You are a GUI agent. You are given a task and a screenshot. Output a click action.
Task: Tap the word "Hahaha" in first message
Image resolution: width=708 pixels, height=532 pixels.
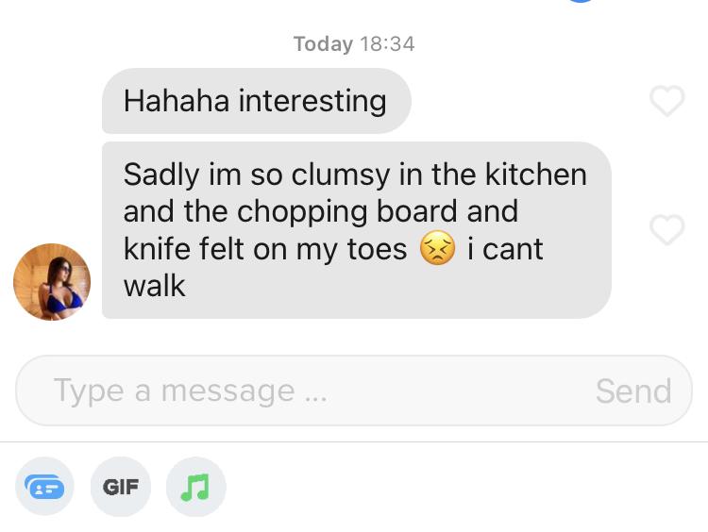tap(177, 101)
